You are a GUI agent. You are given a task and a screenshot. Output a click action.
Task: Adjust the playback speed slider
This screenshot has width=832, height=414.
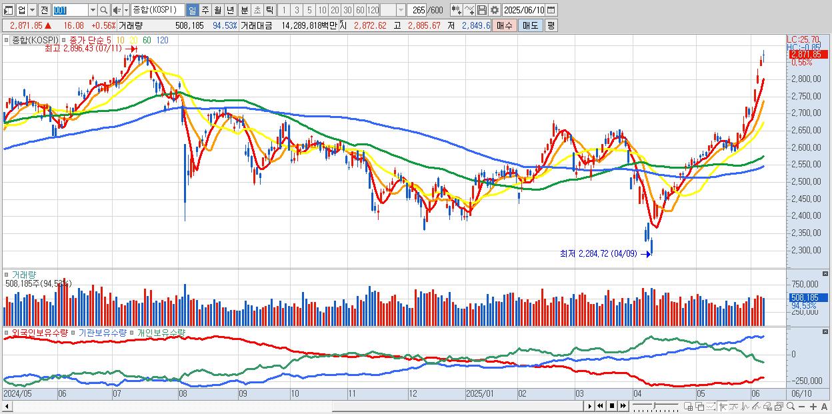click(x=655, y=405)
